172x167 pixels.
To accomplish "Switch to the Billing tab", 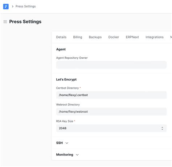I will 78,37.
